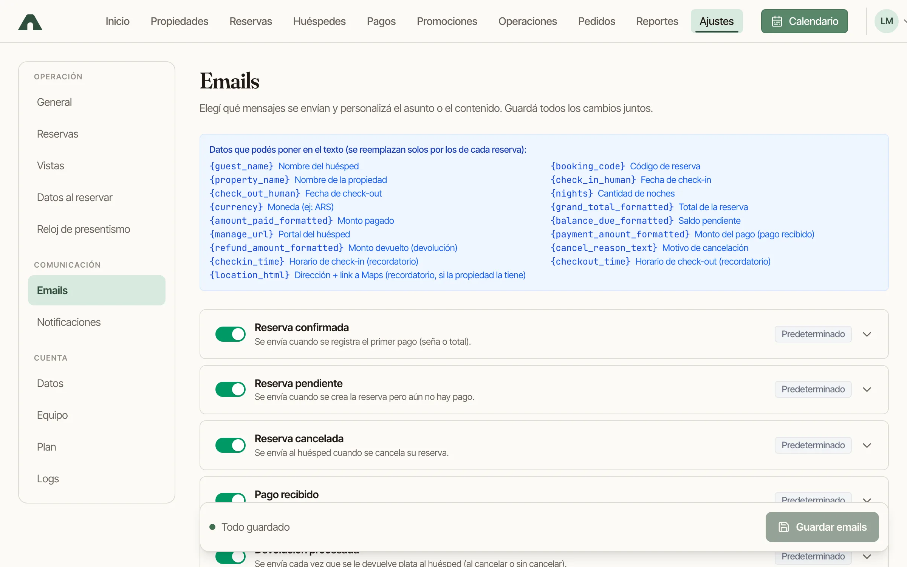The width and height of the screenshot is (907, 567).
Task: Select the Ajustes tab
Action: click(x=717, y=21)
